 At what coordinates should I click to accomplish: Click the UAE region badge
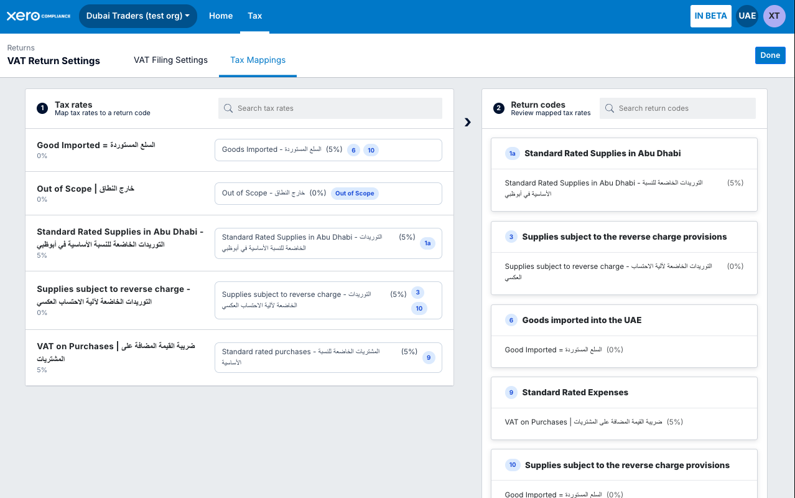pyautogui.click(x=747, y=16)
